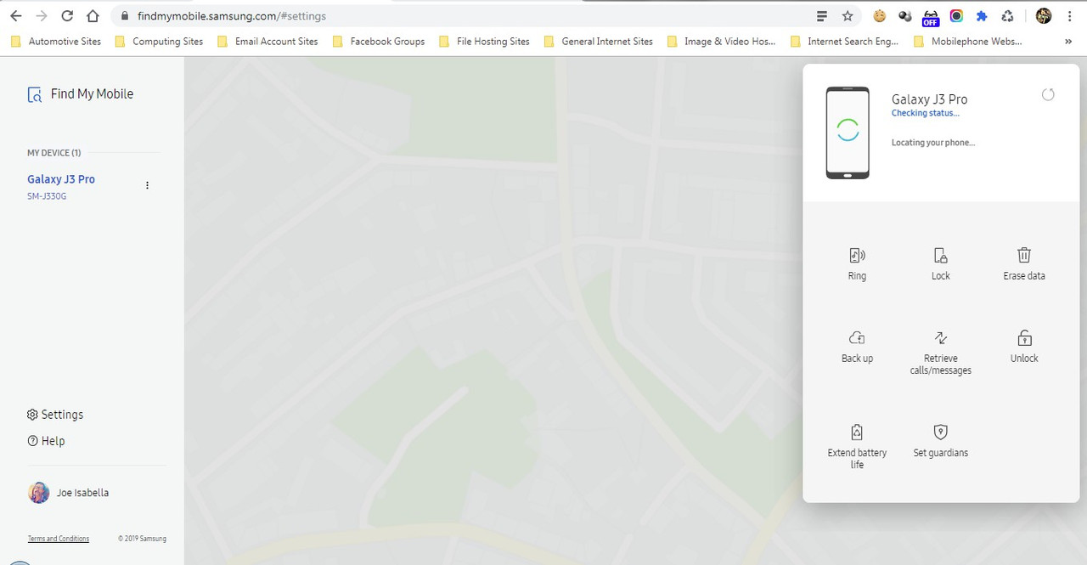The width and height of the screenshot is (1087, 565).
Task: Select Galaxy J3 Pro in device list
Action: [61, 179]
